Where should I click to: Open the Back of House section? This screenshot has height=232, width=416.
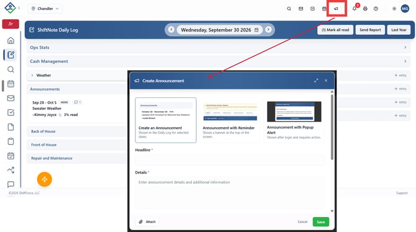43,132
